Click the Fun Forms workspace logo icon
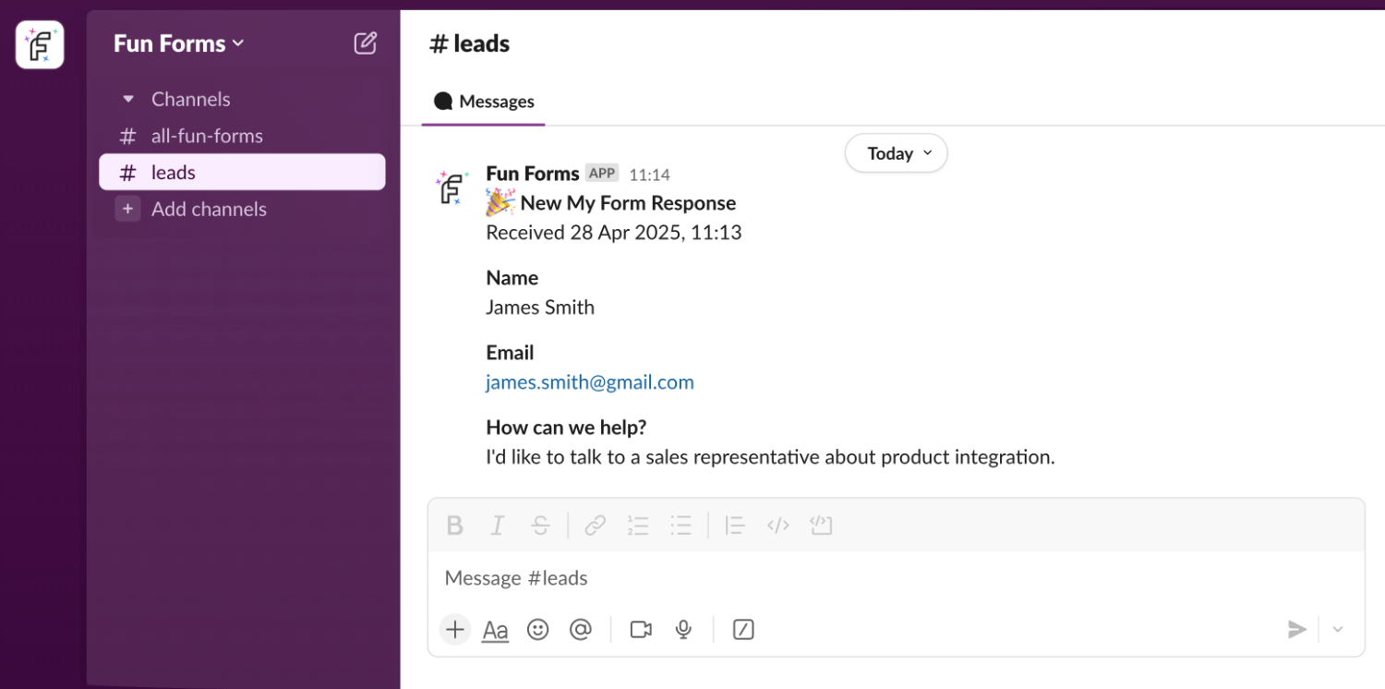The height and width of the screenshot is (689, 1385). [x=40, y=44]
